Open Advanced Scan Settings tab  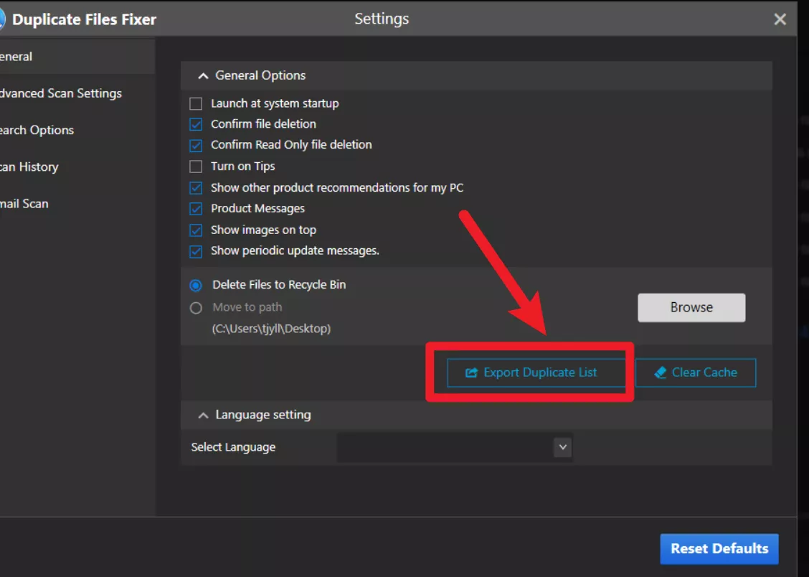[x=77, y=93]
